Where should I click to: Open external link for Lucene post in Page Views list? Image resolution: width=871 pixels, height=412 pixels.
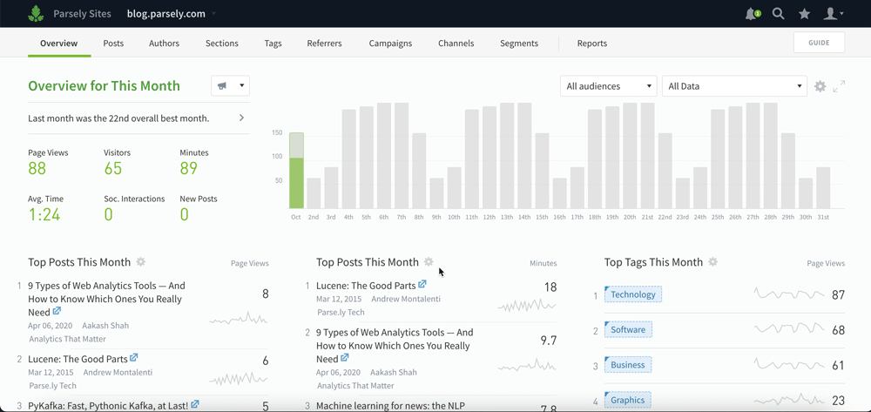133,358
